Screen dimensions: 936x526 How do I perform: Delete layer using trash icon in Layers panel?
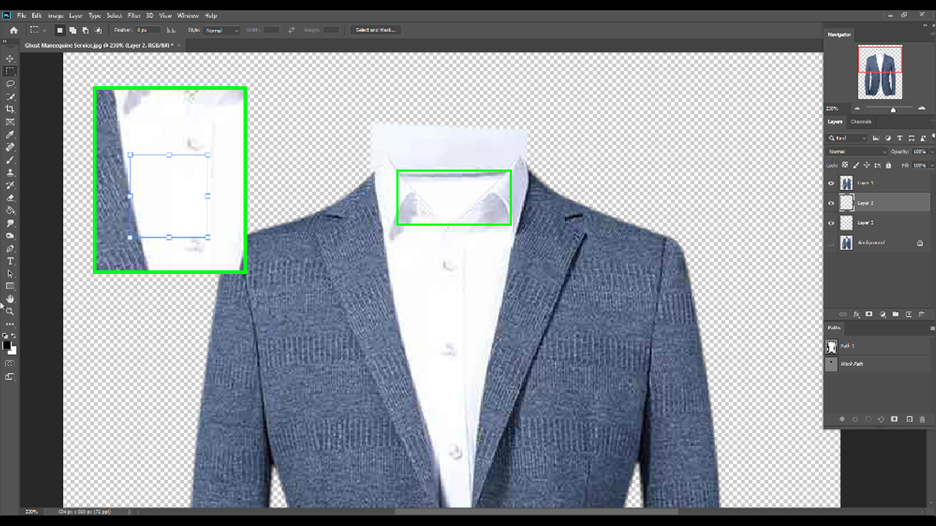point(922,314)
